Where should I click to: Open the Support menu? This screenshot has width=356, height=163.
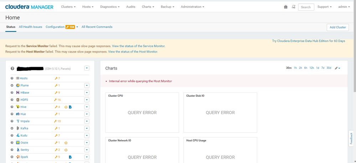(x=324, y=7)
